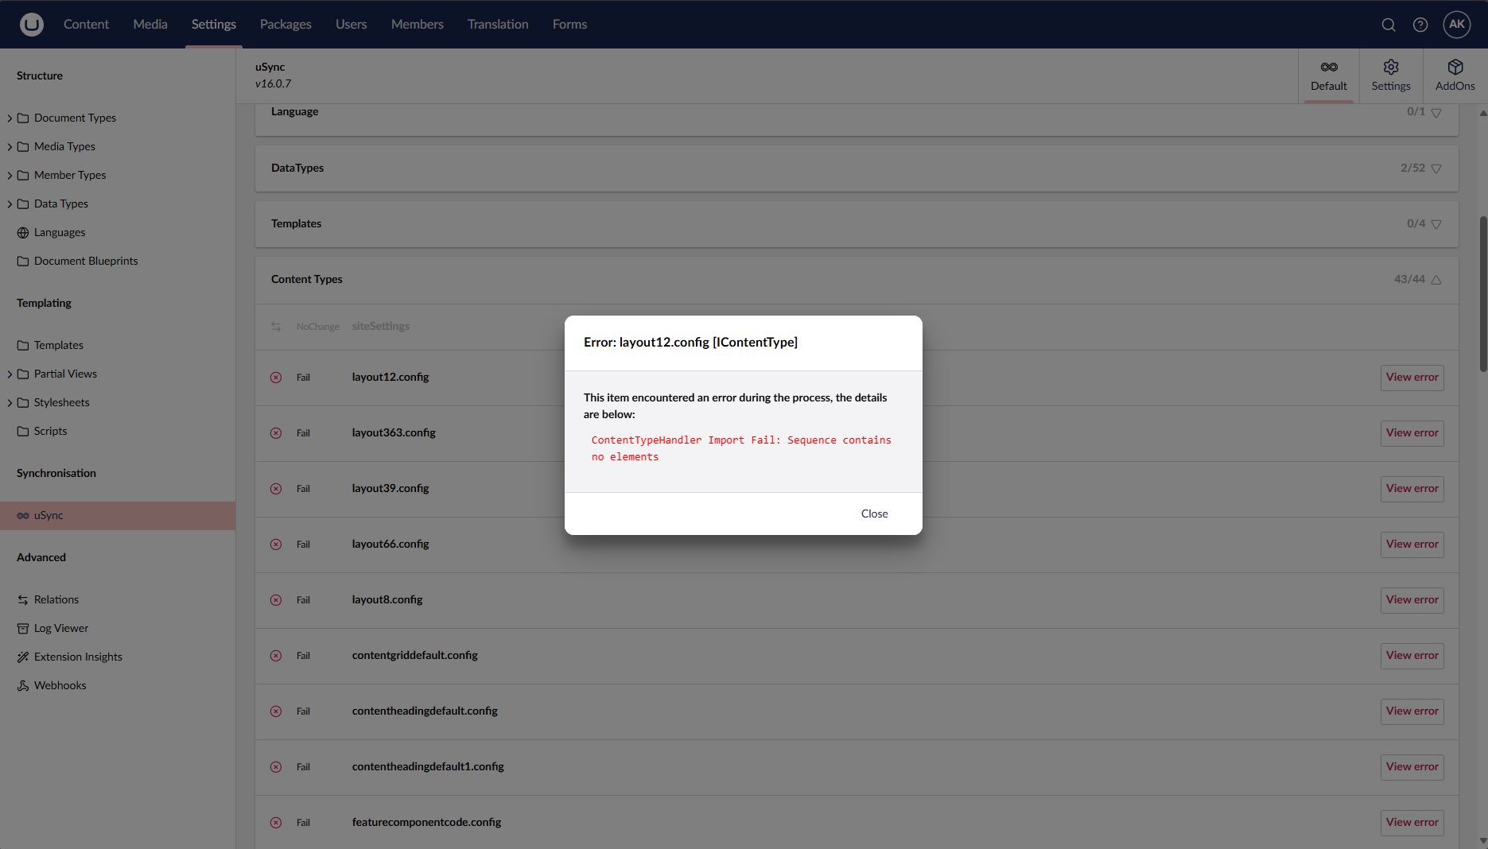Click the vertical scrollbar thumb
The image size is (1488, 849).
(1482, 294)
